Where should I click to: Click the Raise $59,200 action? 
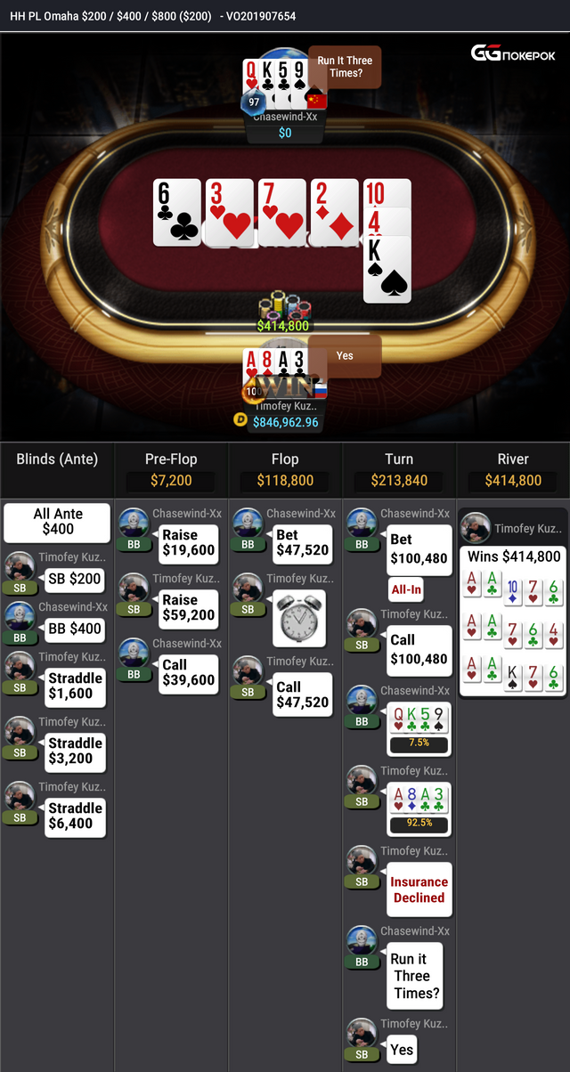188,607
